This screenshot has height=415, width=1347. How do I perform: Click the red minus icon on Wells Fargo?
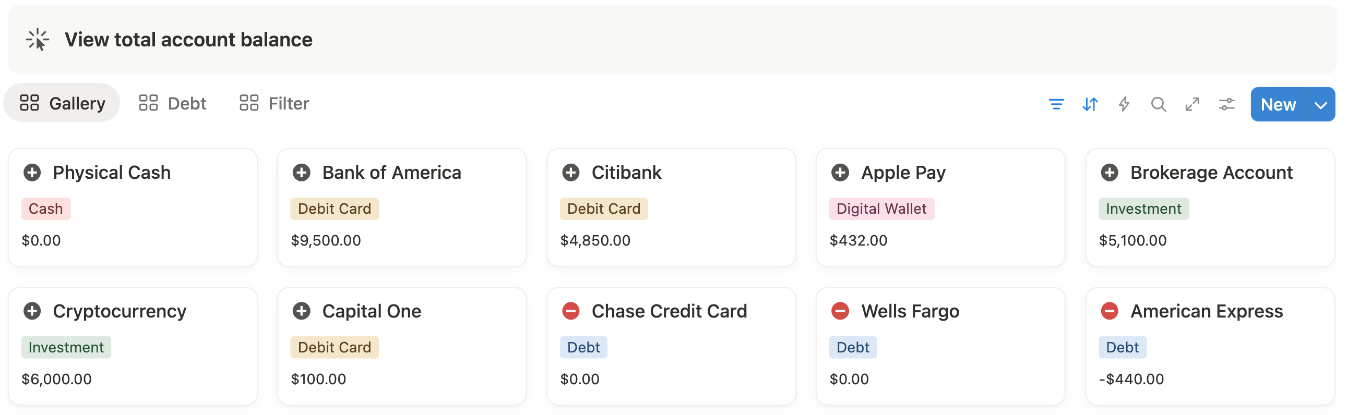[x=840, y=311]
